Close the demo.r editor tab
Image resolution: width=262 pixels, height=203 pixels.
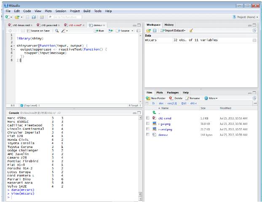[104, 25]
